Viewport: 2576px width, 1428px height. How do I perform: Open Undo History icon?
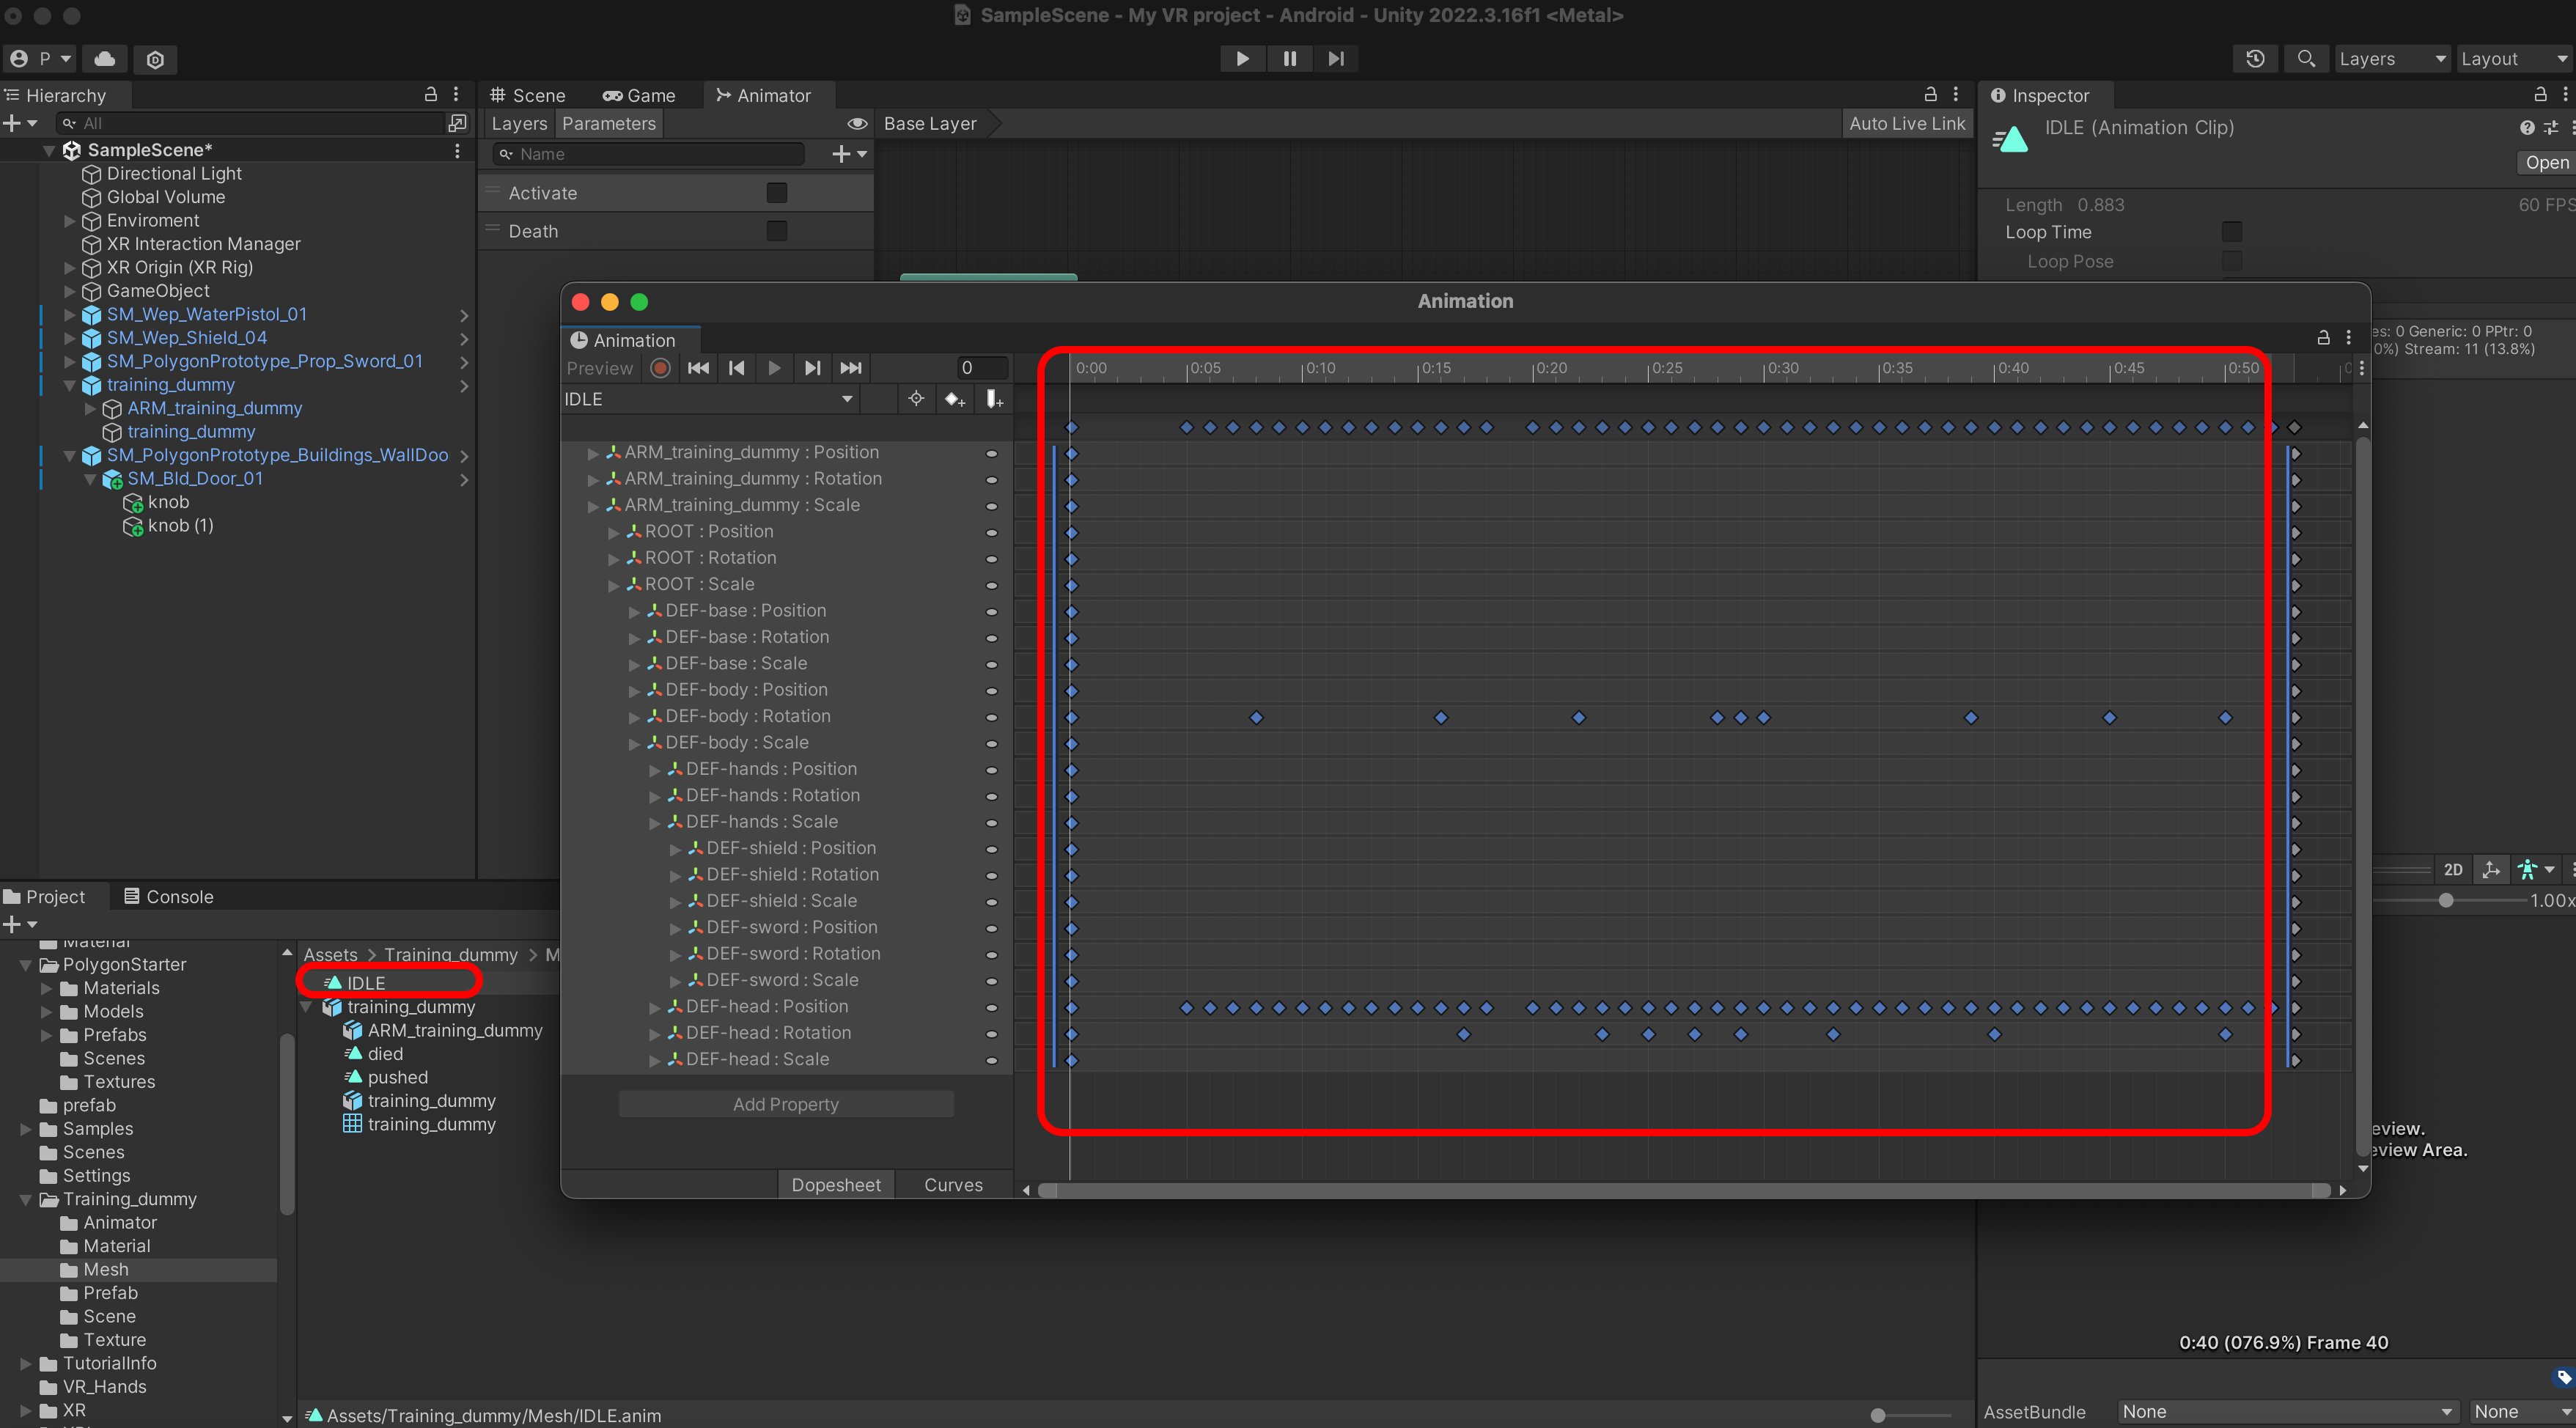pos(2255,59)
